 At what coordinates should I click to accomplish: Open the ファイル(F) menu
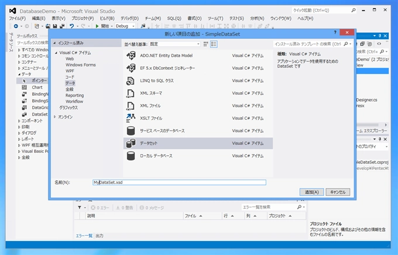click(17, 19)
